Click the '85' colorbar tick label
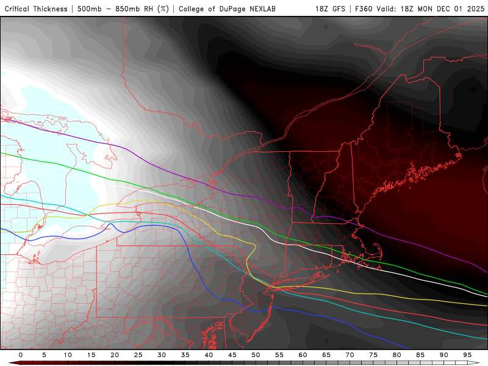Image resolution: width=488 pixels, height=366 pixels. click(x=420, y=355)
